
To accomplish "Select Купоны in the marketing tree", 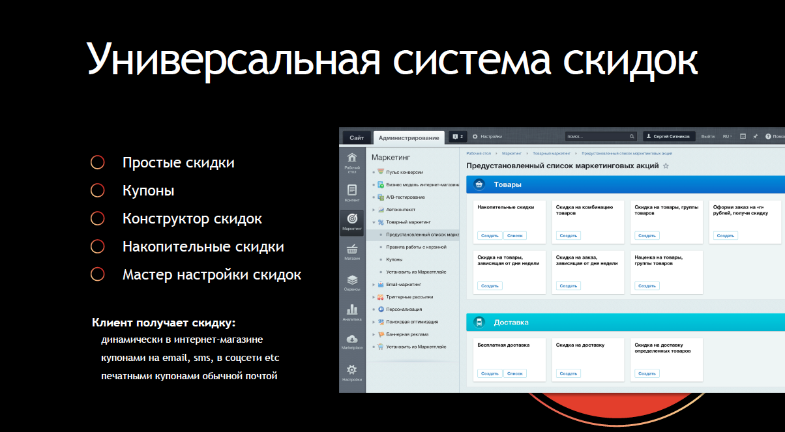I will (x=394, y=259).
